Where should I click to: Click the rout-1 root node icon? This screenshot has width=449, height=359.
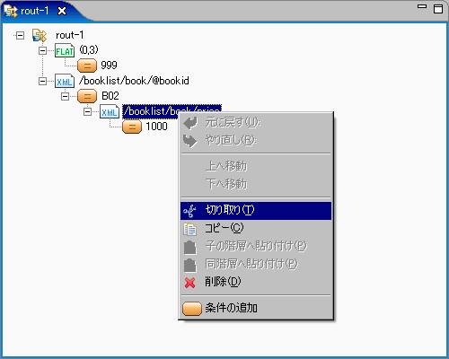point(40,35)
